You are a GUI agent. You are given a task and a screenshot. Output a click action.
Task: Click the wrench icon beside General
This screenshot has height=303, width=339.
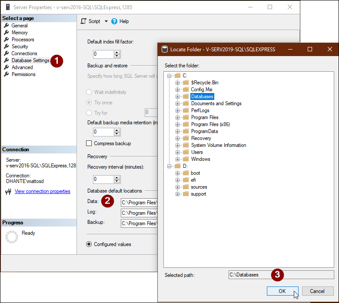coord(7,26)
